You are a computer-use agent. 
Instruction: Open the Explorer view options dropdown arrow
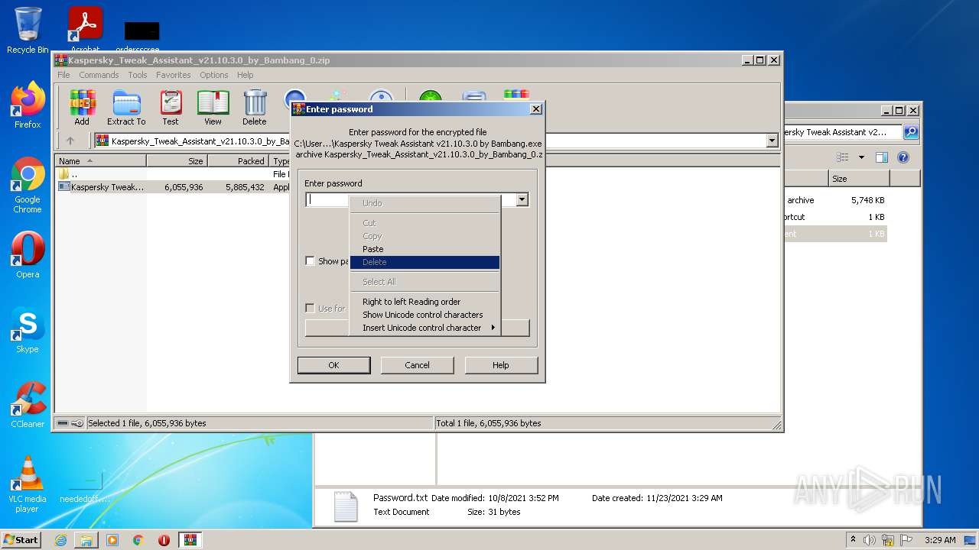point(861,157)
